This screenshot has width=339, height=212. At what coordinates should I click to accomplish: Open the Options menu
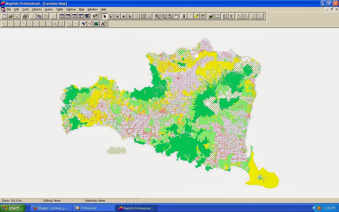point(71,9)
